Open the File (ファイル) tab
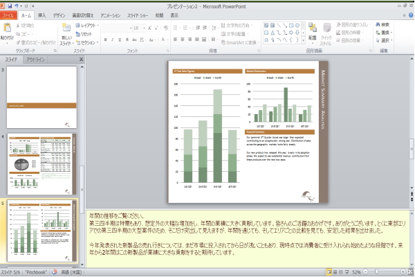This screenshot has height=277, width=415. 8,15
